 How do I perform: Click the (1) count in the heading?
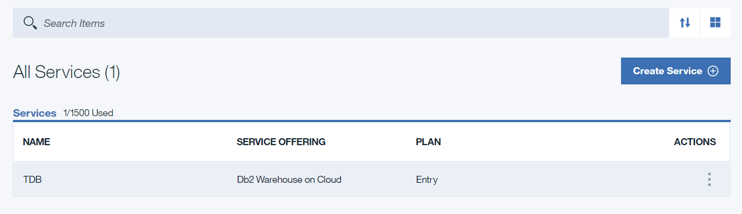pyautogui.click(x=112, y=72)
